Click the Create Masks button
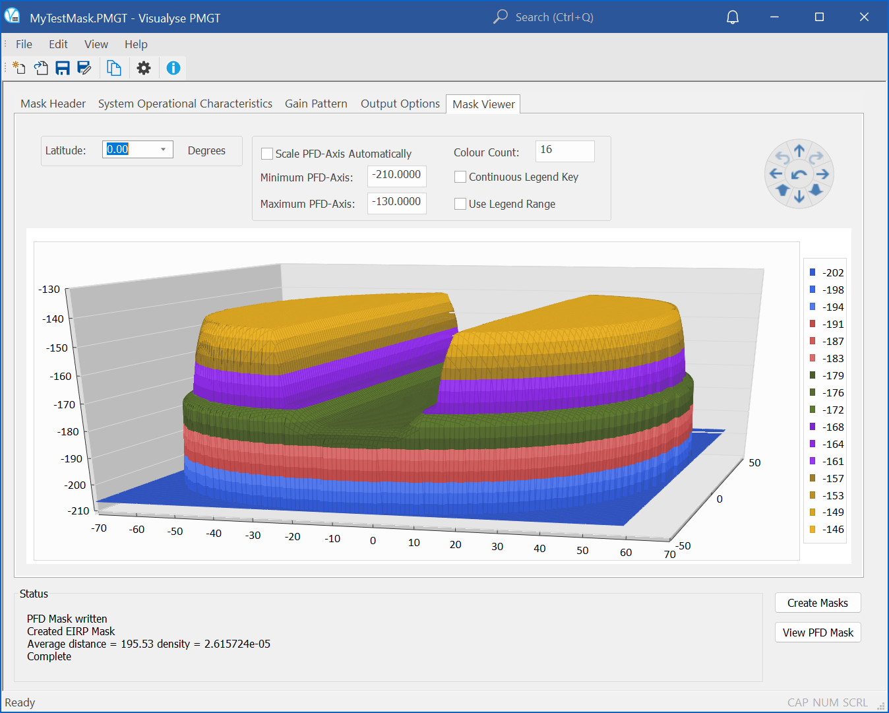The image size is (889, 713). pyautogui.click(x=818, y=603)
